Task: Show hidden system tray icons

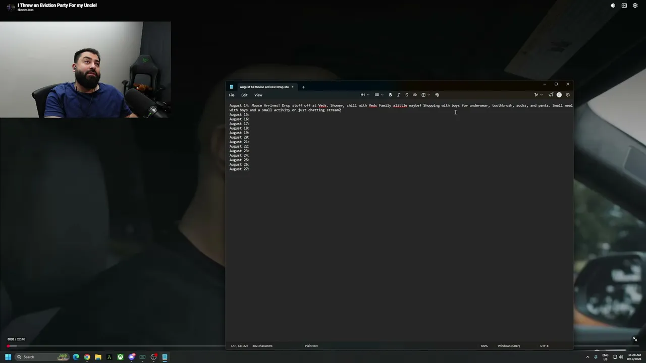Action: tap(587, 357)
